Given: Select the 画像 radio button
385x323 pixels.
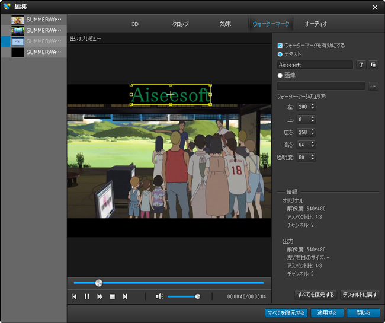Looking at the screenshot, I should [280, 75].
